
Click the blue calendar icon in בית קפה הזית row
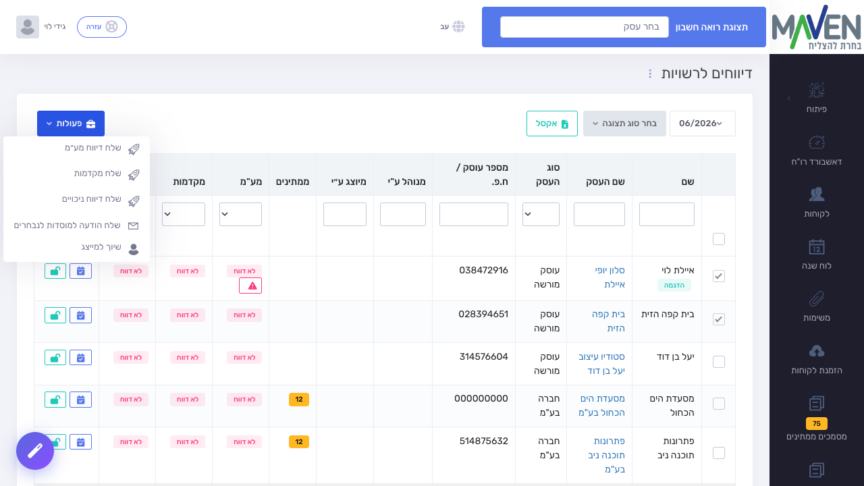[80, 315]
